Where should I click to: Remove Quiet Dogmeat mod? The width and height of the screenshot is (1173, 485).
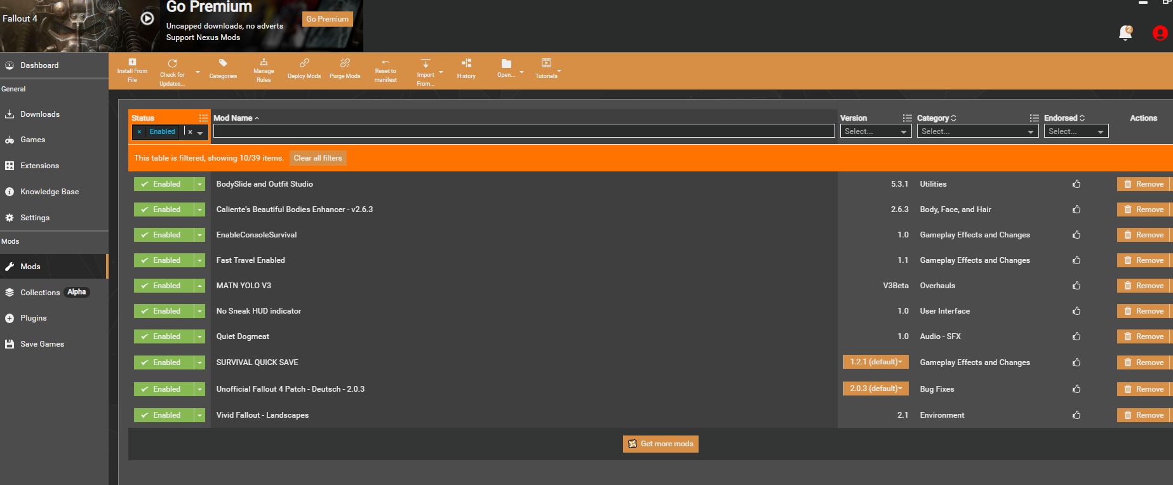click(x=1144, y=336)
